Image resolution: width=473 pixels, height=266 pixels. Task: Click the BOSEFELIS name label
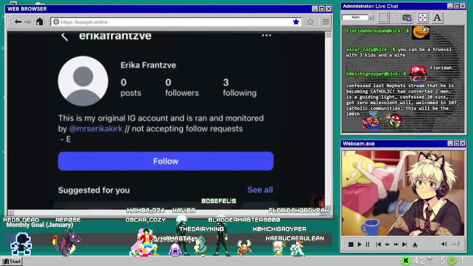(x=218, y=201)
